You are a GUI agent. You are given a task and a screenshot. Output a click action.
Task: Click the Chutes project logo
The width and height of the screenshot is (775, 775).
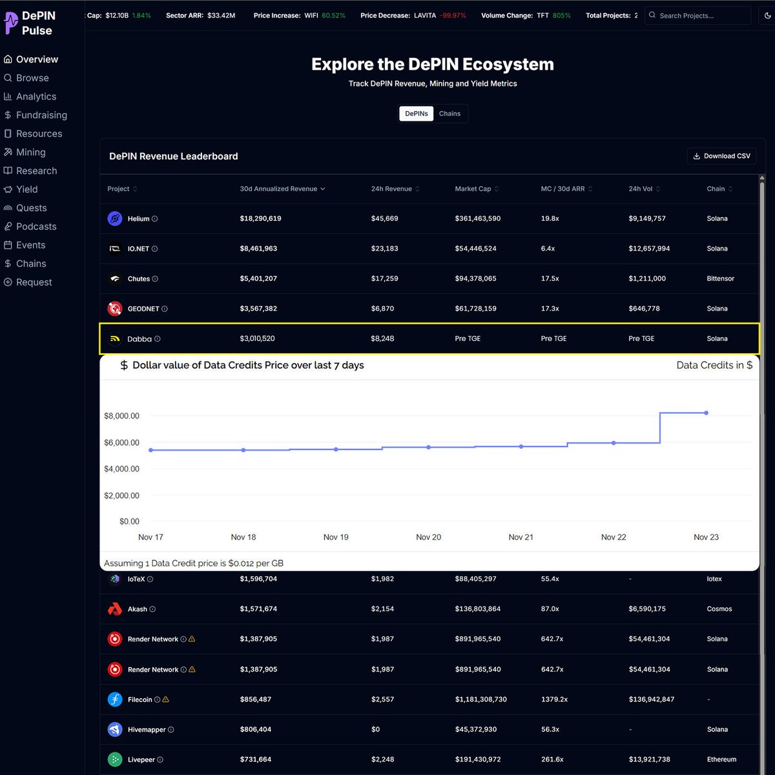[x=115, y=279]
